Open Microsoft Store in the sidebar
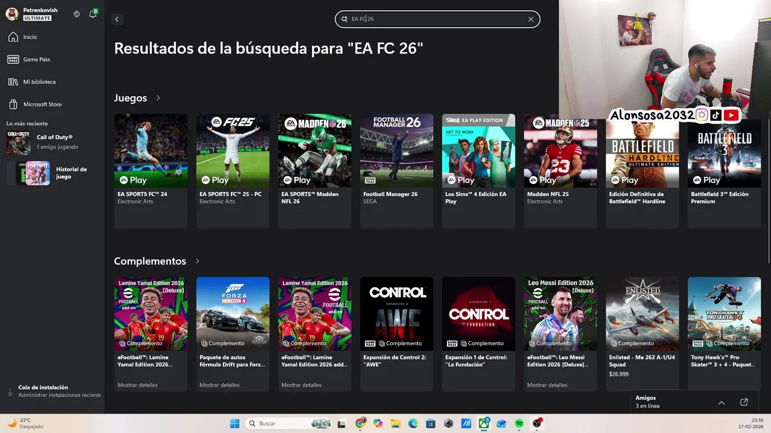Image resolution: width=771 pixels, height=433 pixels. pos(52,104)
